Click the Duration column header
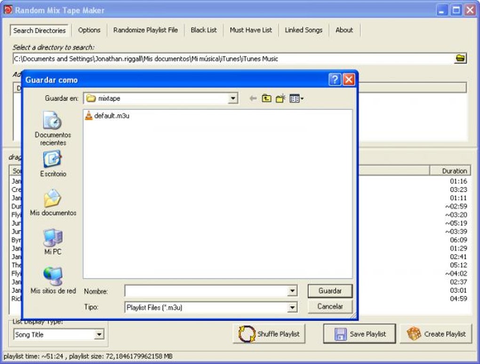480x364 pixels. [x=450, y=171]
